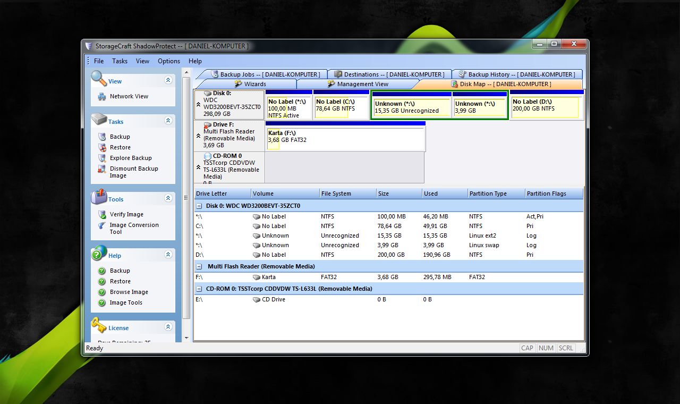
Task: Collapse the Help sidebar panel
Action: pos(168,255)
